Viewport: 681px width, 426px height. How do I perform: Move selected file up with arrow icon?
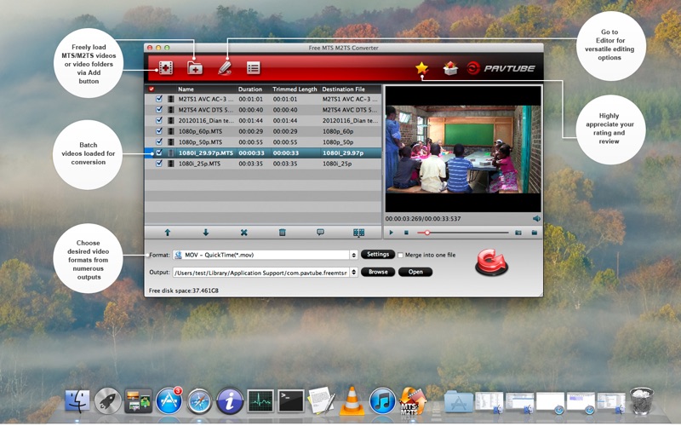coord(167,233)
